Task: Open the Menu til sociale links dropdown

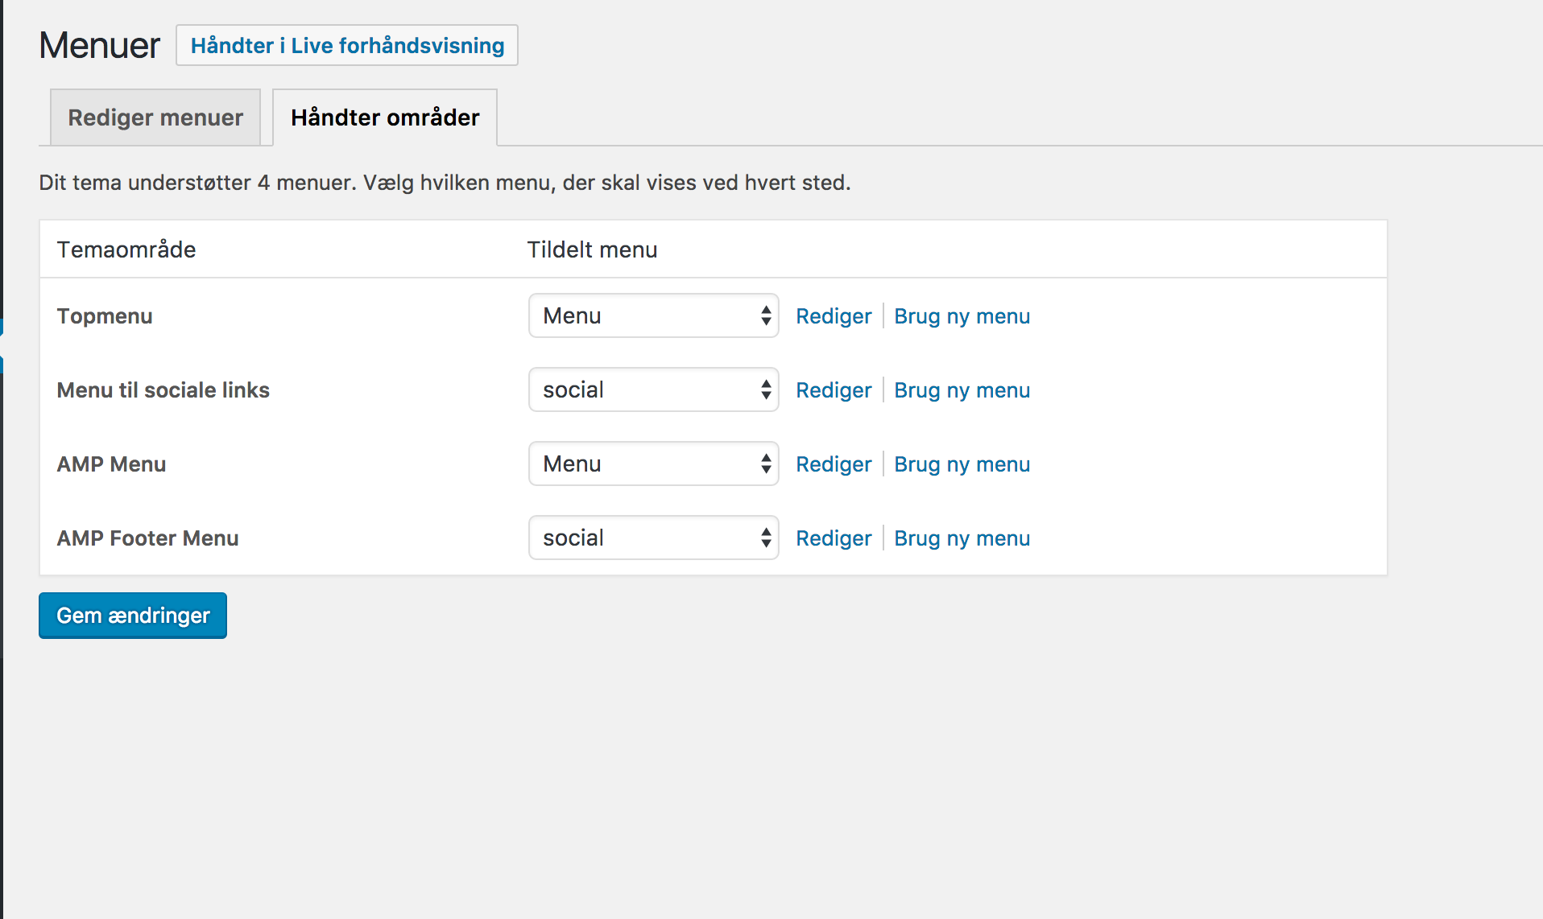Action: 653,390
